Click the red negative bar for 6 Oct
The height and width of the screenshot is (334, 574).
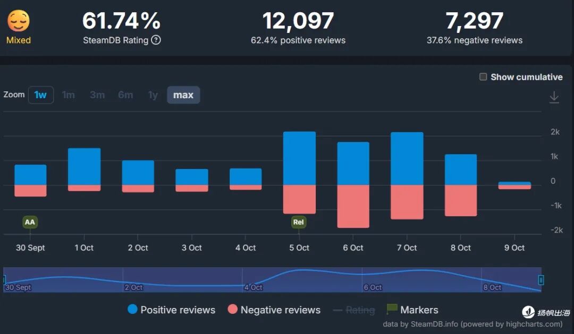pyautogui.click(x=353, y=207)
